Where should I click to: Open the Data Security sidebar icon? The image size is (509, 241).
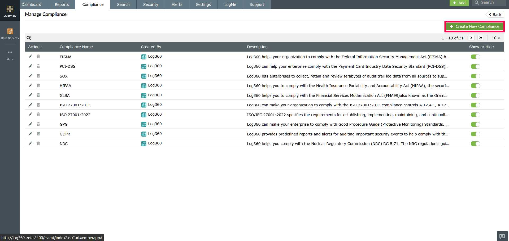10,34
